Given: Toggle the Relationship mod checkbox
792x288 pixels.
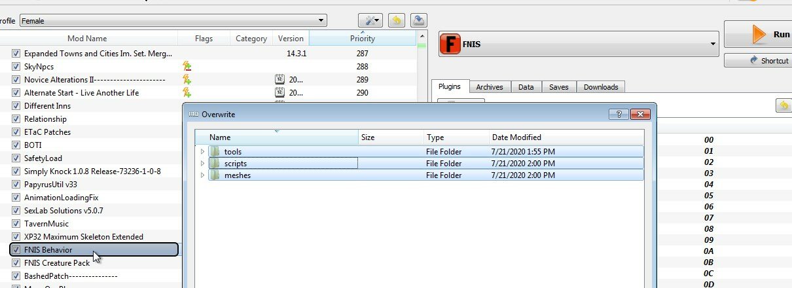Looking at the screenshot, I should click(16, 118).
